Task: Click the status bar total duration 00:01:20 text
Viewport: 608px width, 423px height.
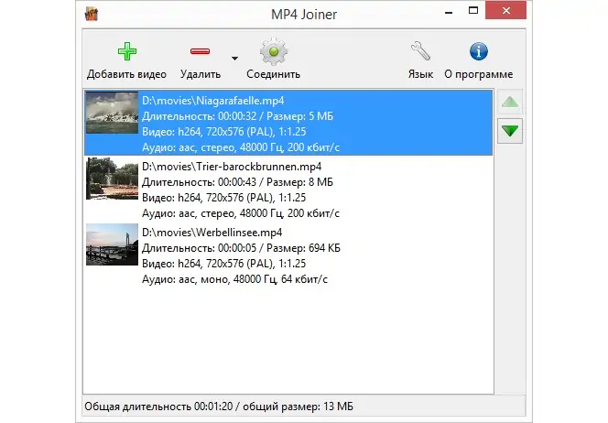Action: 219,407
